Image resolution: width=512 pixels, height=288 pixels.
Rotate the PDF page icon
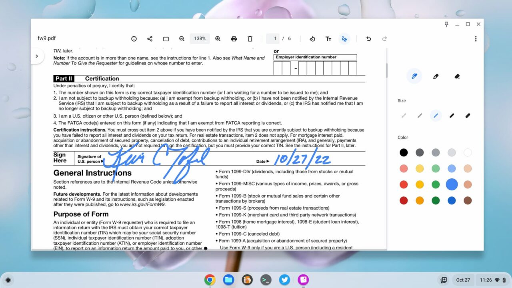(x=312, y=39)
